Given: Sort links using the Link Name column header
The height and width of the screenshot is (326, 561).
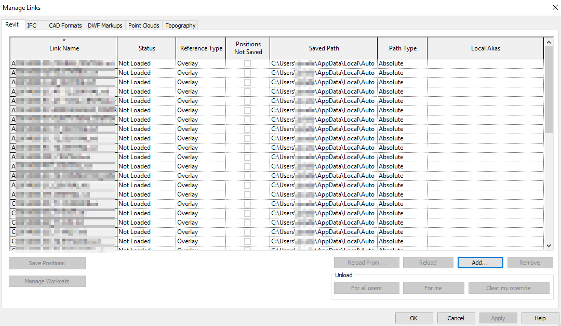Looking at the screenshot, I should tap(64, 48).
